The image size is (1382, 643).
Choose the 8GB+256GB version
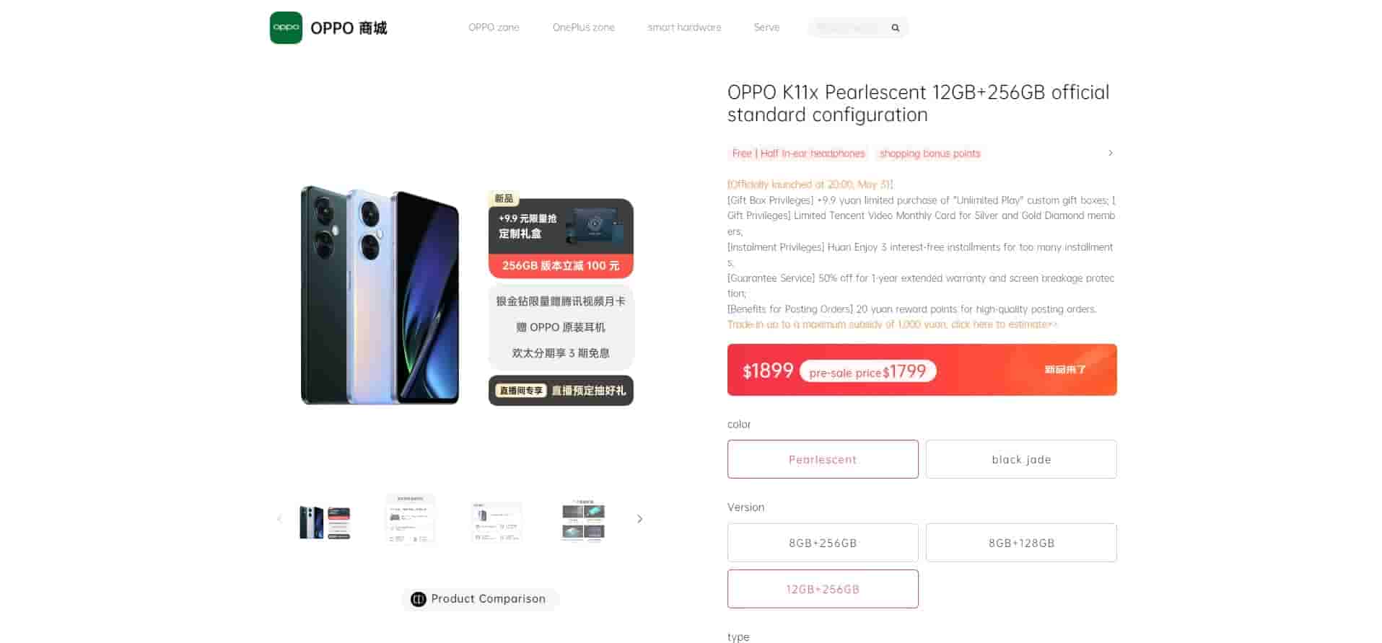tap(823, 543)
